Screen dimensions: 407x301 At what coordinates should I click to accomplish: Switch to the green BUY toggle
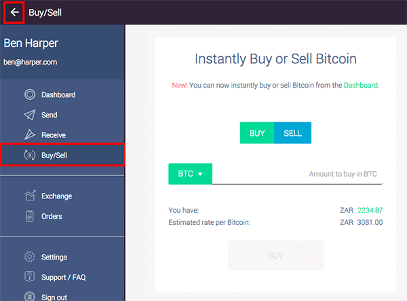[257, 132]
